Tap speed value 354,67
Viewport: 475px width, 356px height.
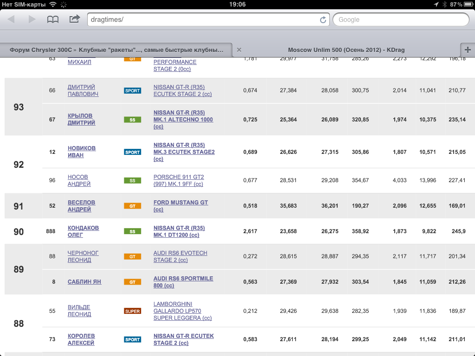coord(360,180)
